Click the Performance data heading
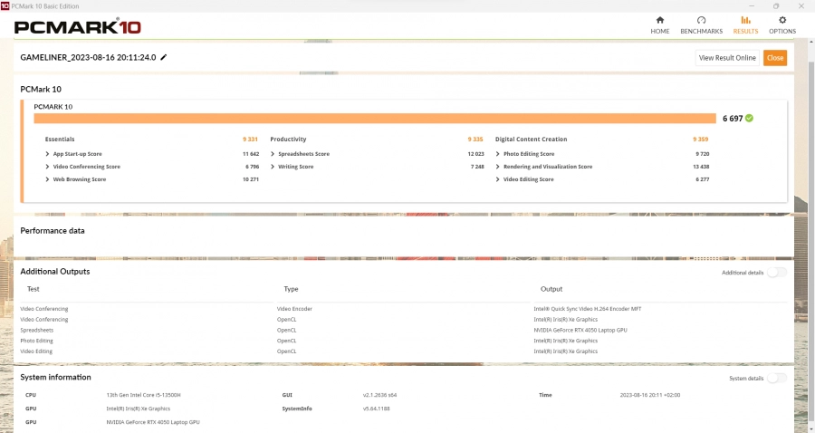815x433 pixels. (52, 231)
